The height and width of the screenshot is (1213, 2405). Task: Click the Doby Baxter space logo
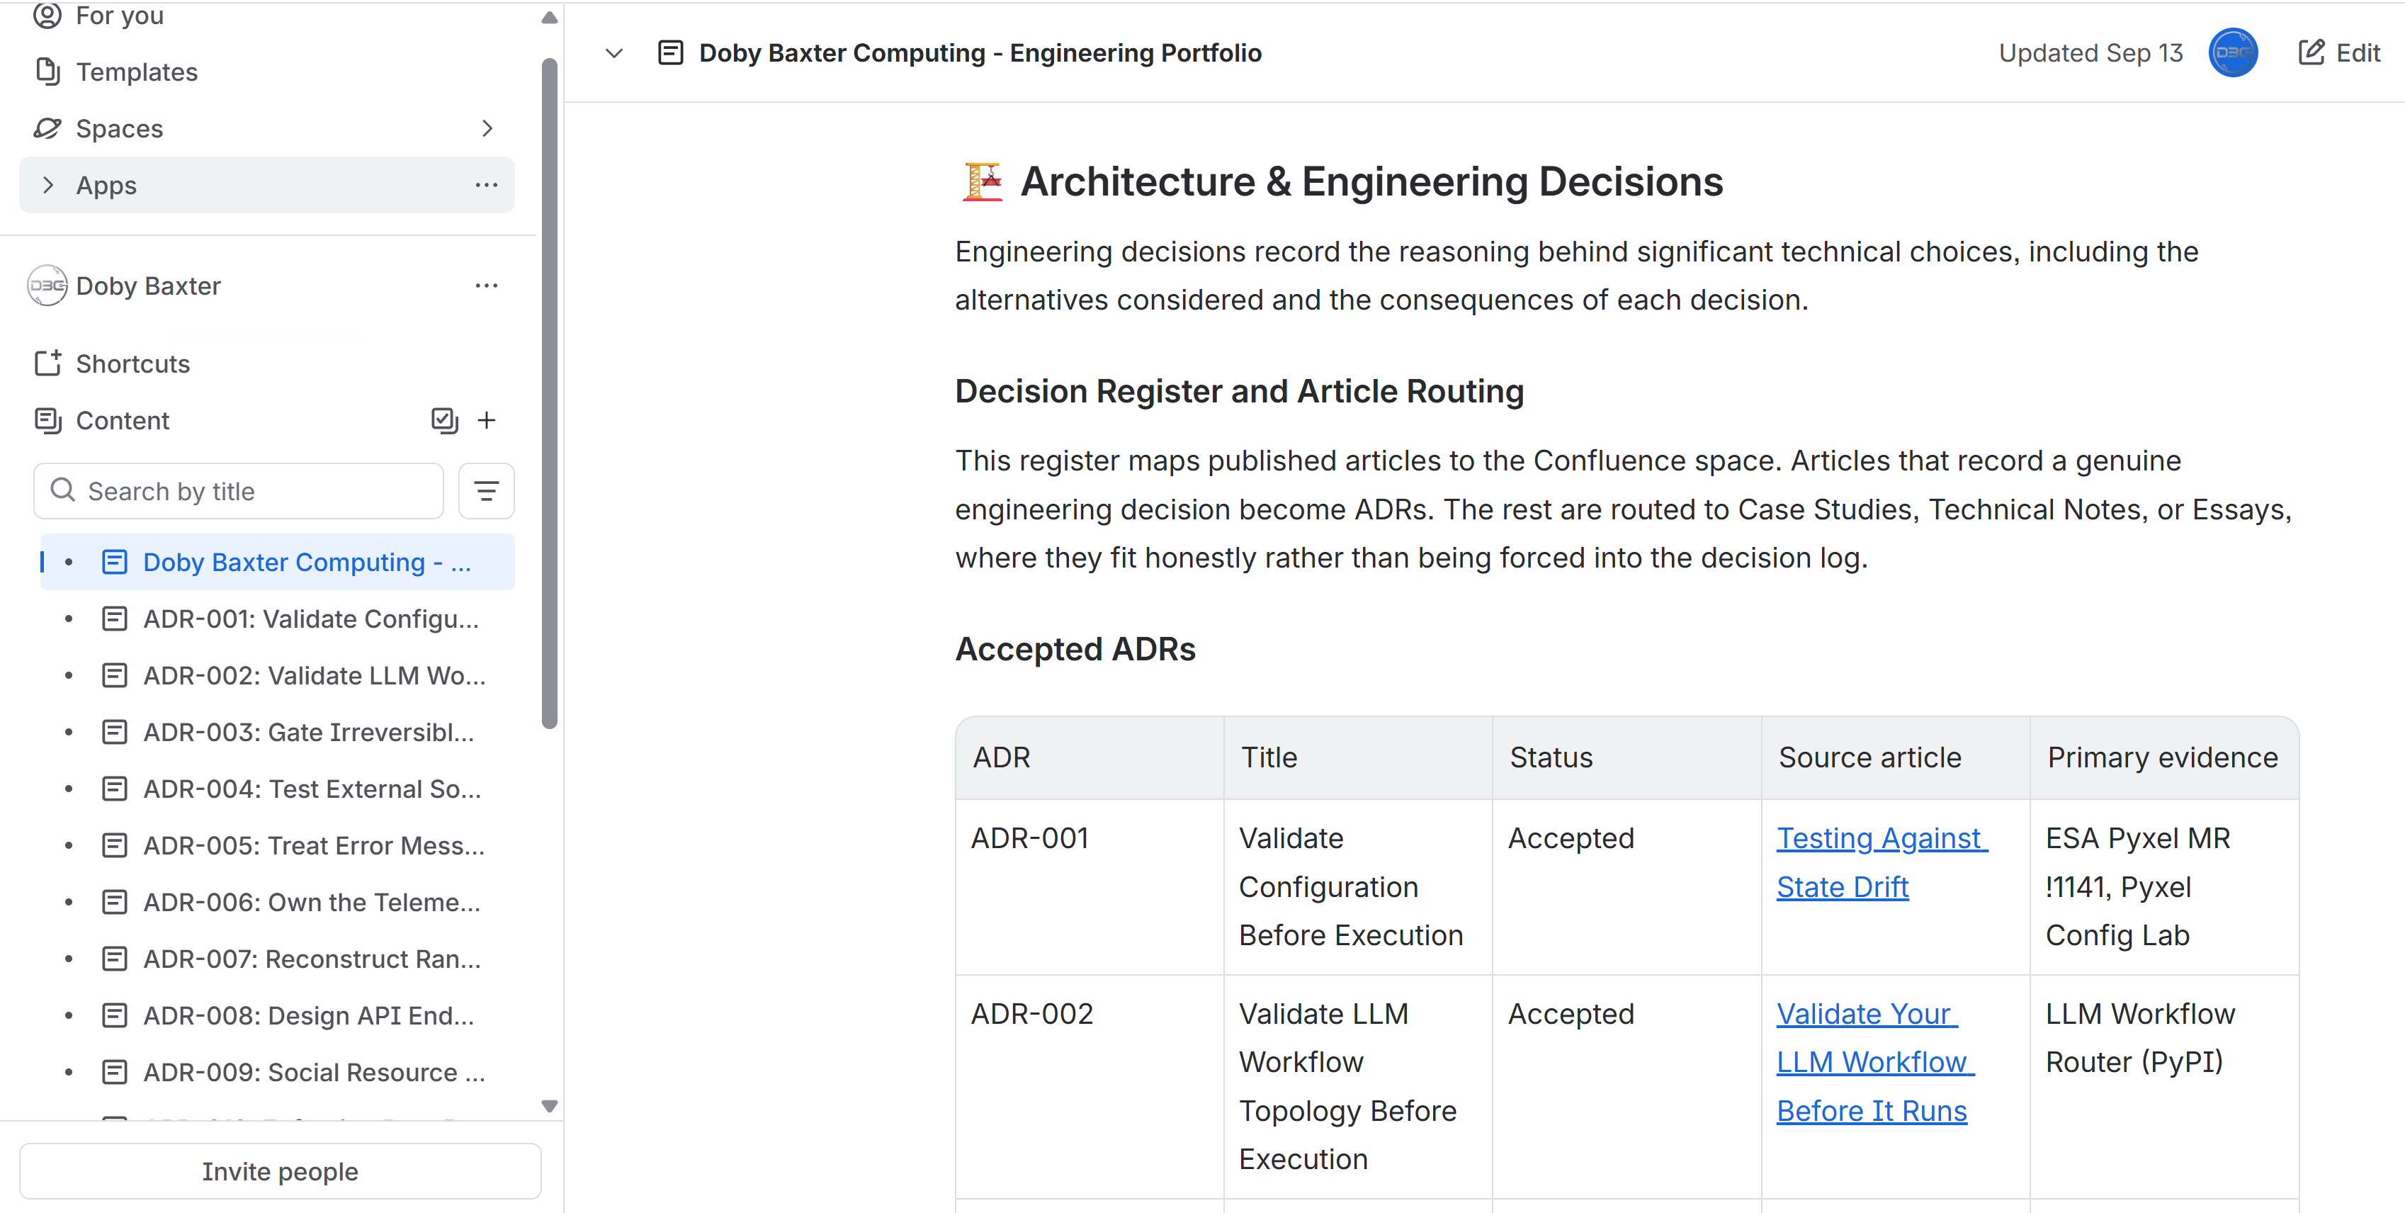[47, 286]
